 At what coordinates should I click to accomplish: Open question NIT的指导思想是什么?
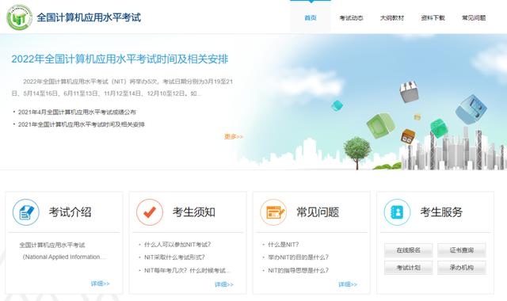click(298, 270)
